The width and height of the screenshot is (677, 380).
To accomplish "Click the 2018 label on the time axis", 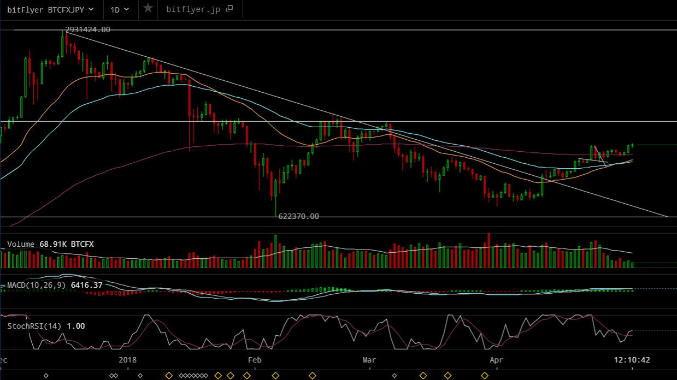I will pos(127,360).
